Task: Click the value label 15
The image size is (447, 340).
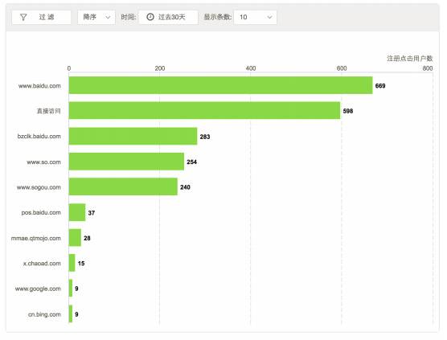Action: 81,264
